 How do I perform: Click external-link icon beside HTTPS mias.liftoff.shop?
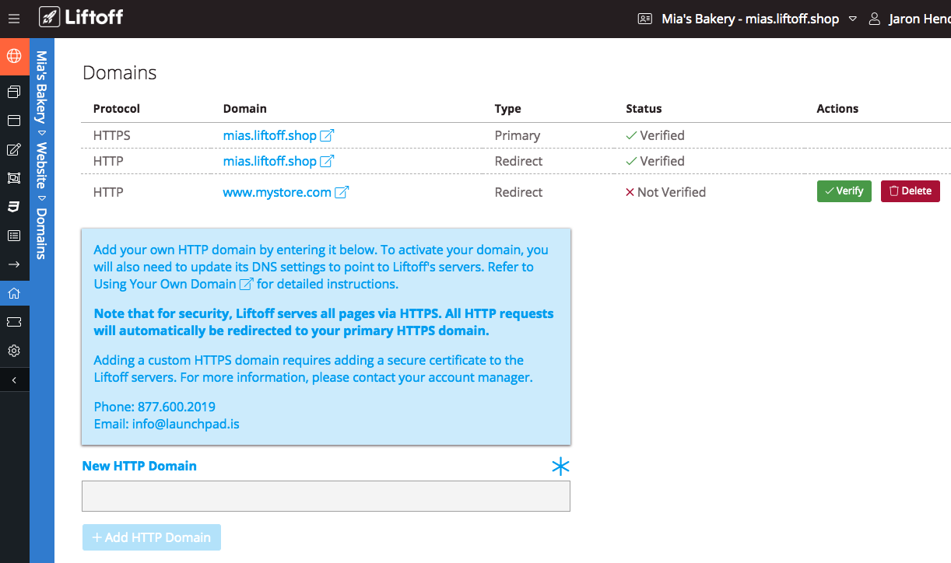pyautogui.click(x=328, y=135)
